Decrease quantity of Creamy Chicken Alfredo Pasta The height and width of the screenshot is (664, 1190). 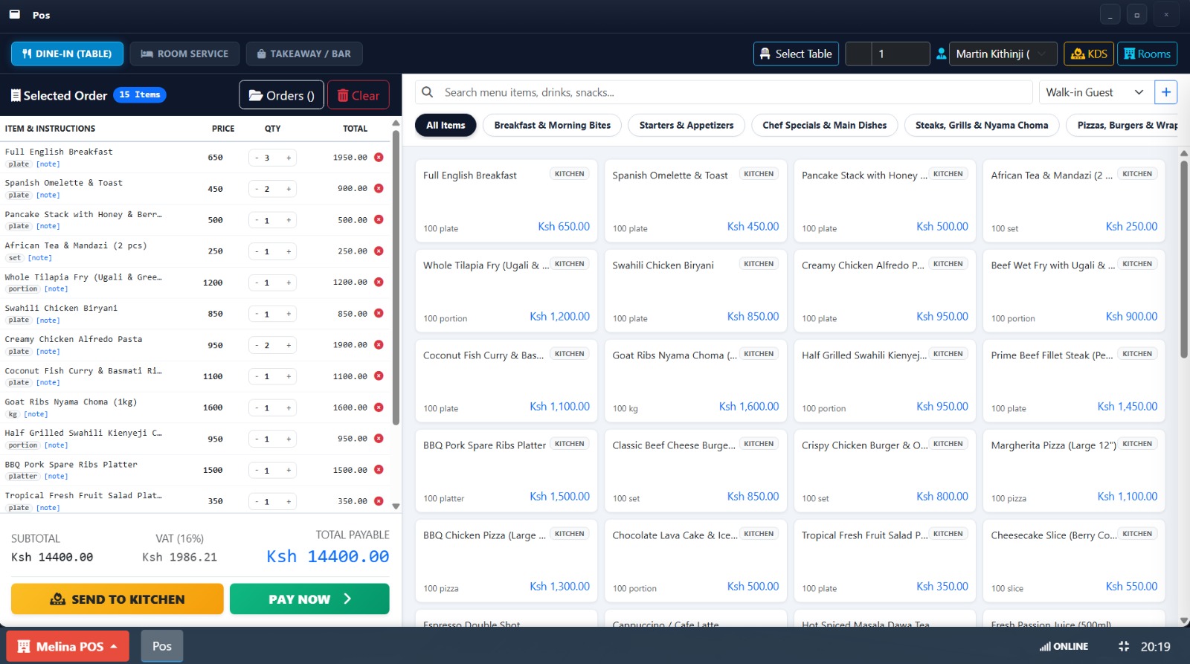[257, 345]
